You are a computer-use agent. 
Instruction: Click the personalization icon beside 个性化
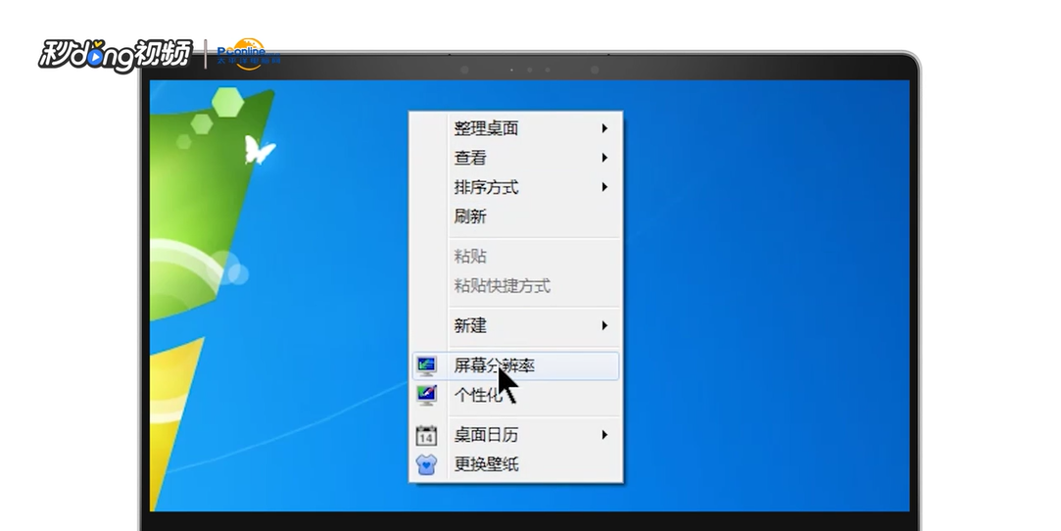pyautogui.click(x=426, y=395)
